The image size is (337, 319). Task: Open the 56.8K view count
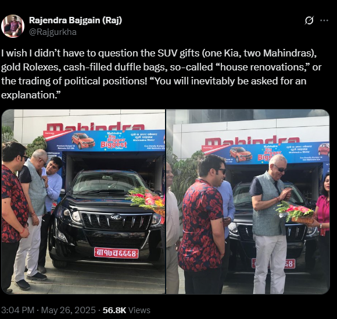click(114, 310)
